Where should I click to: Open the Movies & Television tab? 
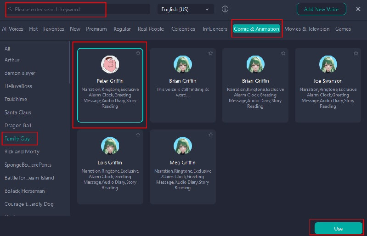pyautogui.click(x=307, y=29)
